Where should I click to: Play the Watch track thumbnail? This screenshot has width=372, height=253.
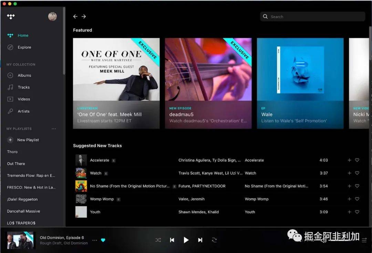[81, 173]
